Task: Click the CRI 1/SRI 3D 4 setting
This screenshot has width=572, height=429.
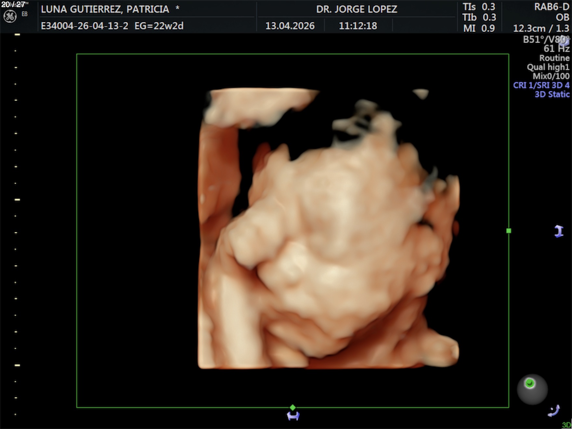Action: click(x=541, y=85)
